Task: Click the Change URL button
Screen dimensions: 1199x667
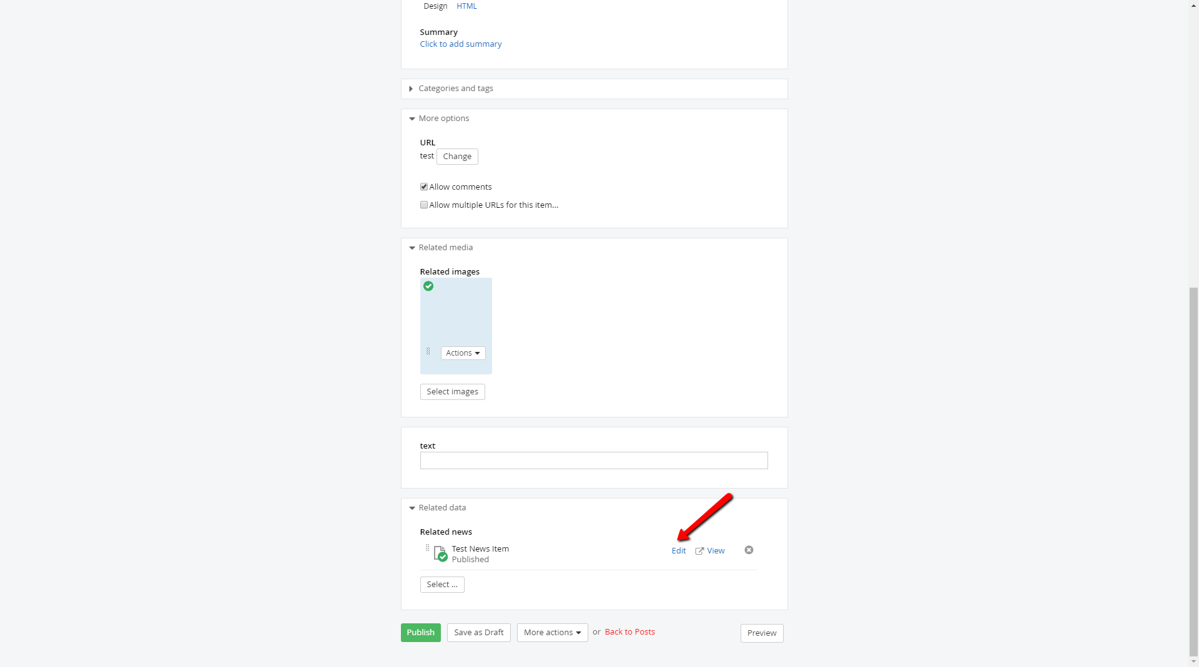Action: coord(457,157)
